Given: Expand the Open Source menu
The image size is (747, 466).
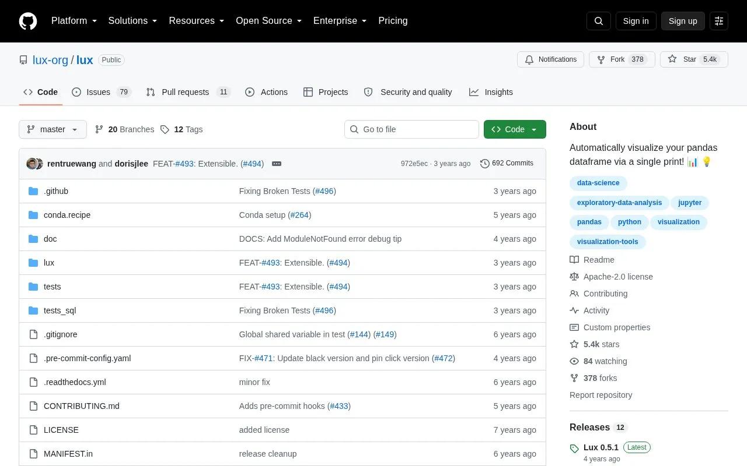Looking at the screenshot, I should click(x=269, y=21).
